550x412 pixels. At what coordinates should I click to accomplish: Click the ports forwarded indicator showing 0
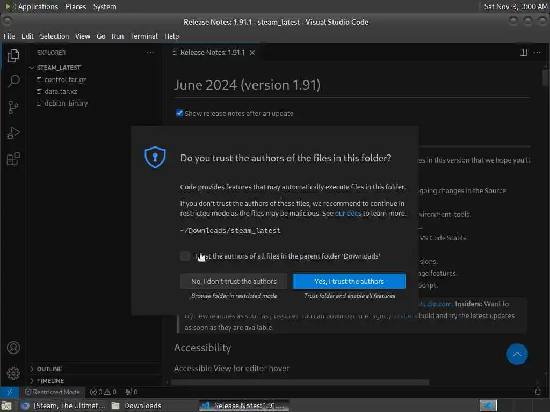132,392
